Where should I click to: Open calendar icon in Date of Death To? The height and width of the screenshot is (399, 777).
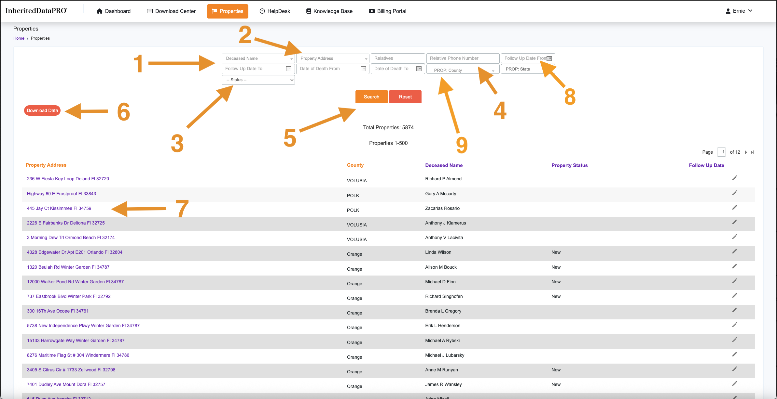(x=419, y=69)
